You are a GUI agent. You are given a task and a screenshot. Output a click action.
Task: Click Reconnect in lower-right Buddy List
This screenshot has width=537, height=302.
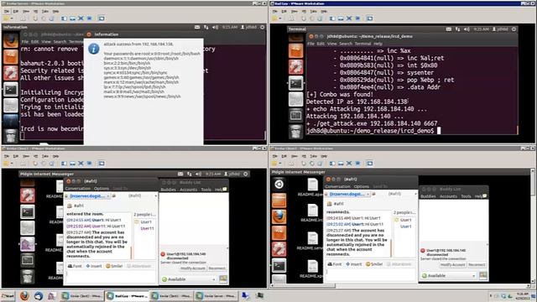[x=477, y=265]
